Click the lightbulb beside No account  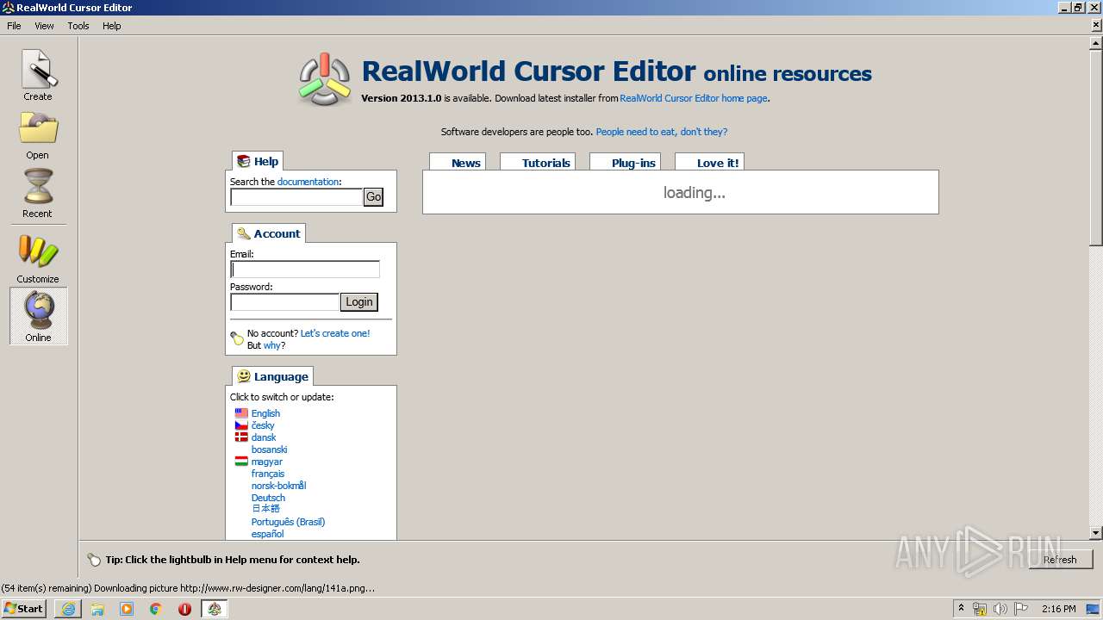coord(237,338)
